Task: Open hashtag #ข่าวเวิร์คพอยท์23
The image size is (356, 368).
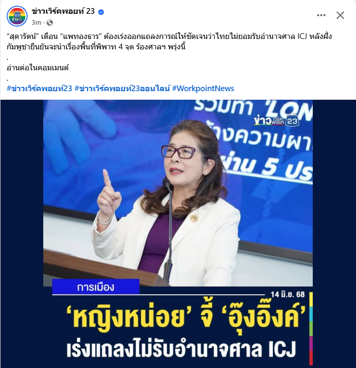Action: [x=39, y=88]
